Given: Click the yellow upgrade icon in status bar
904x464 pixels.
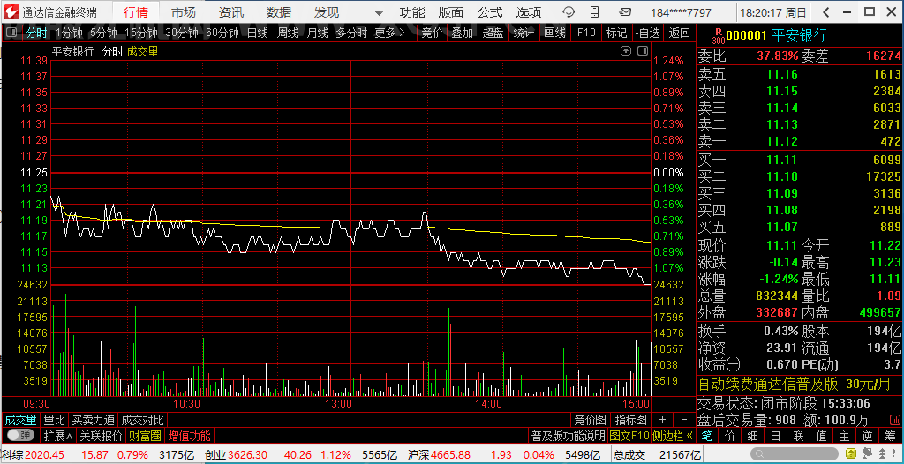Looking at the screenshot, I should point(850,455).
